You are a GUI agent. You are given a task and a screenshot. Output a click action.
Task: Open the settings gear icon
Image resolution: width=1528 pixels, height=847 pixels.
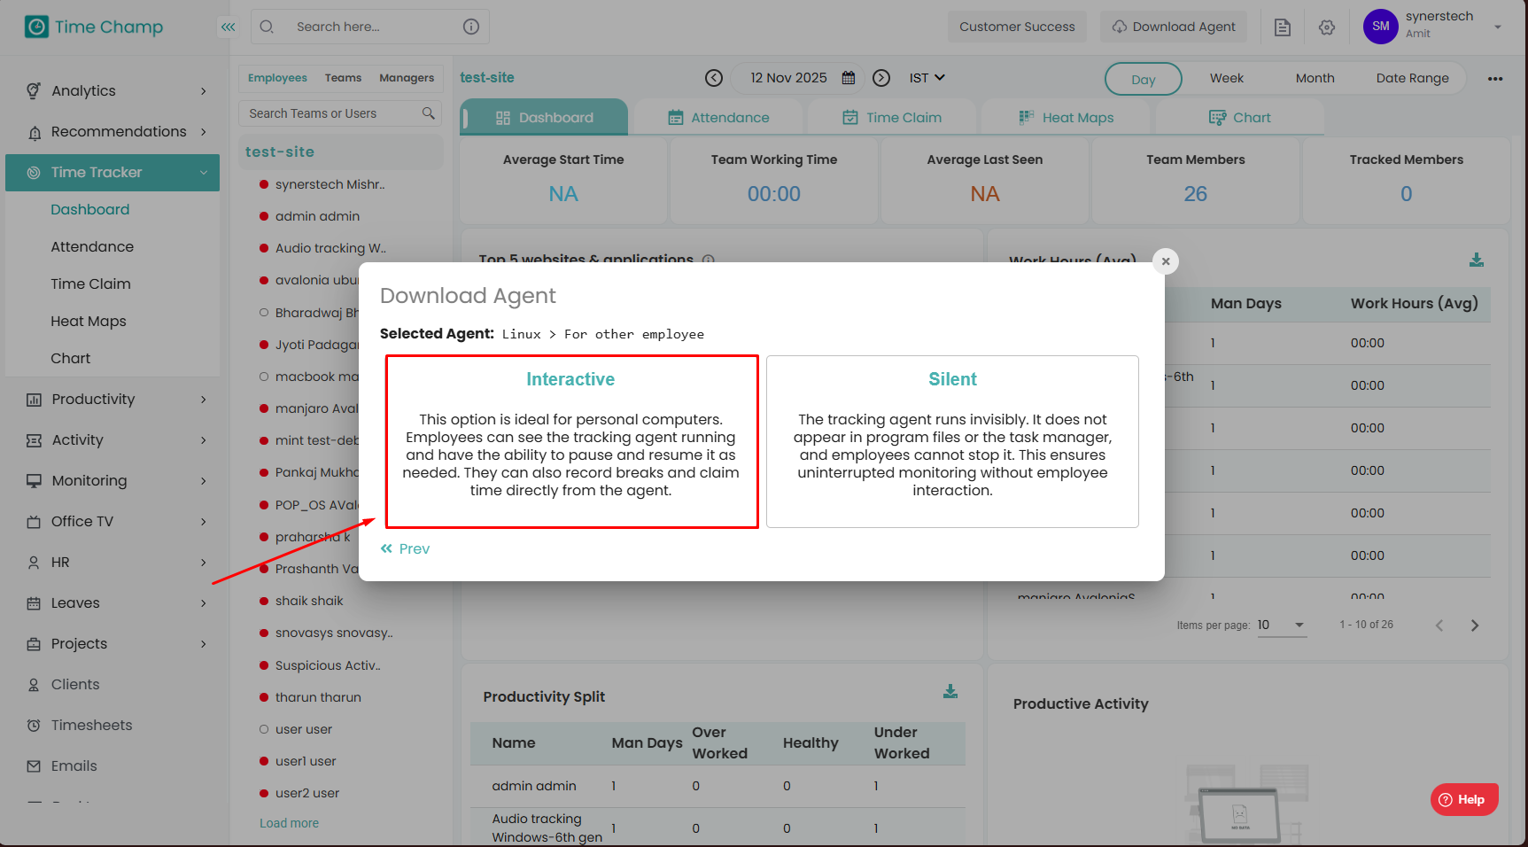coord(1327,27)
